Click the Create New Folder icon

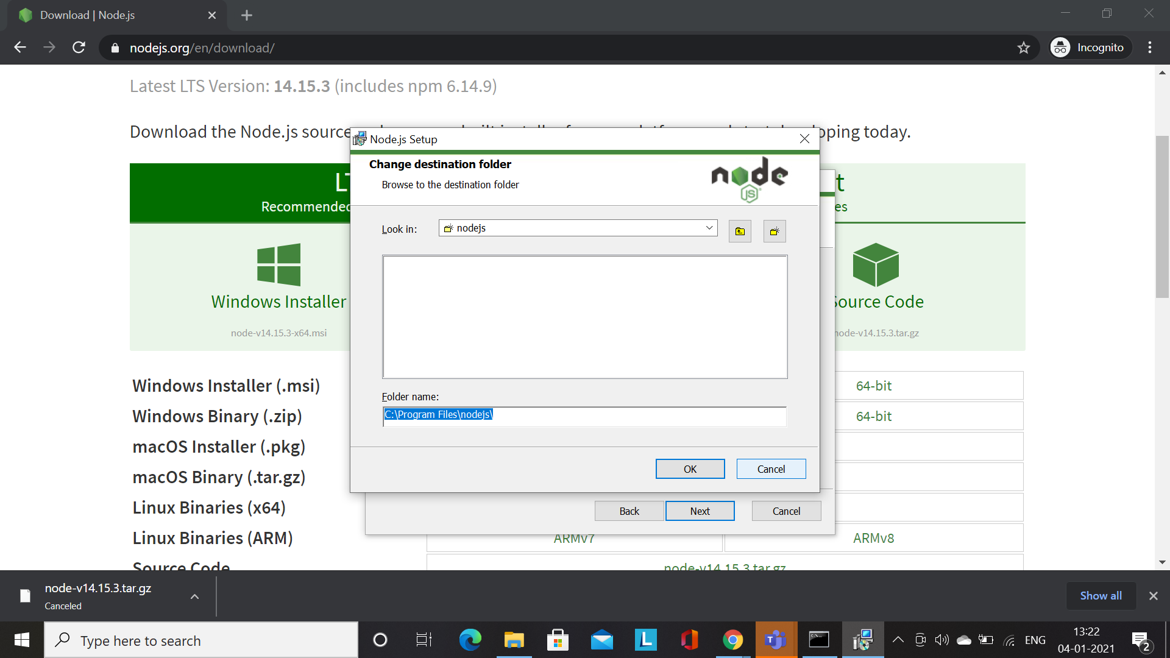(x=775, y=232)
